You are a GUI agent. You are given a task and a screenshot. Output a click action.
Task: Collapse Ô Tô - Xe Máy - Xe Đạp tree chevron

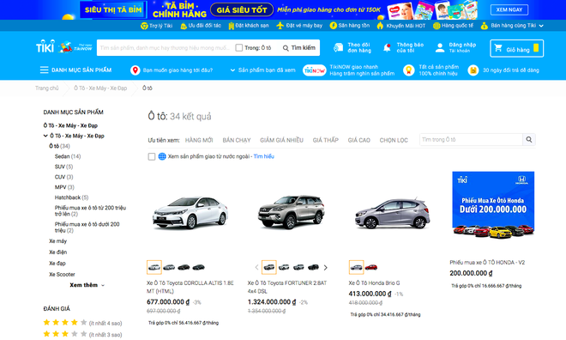click(x=45, y=136)
